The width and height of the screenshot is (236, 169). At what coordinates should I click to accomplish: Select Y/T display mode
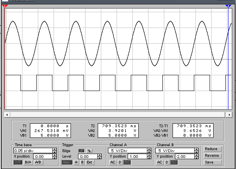pos(18,162)
